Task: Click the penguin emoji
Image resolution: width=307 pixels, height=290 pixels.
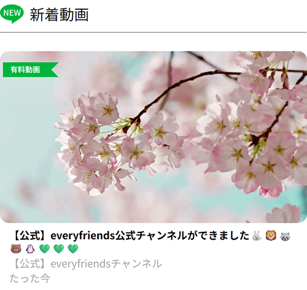Action: coord(30,249)
